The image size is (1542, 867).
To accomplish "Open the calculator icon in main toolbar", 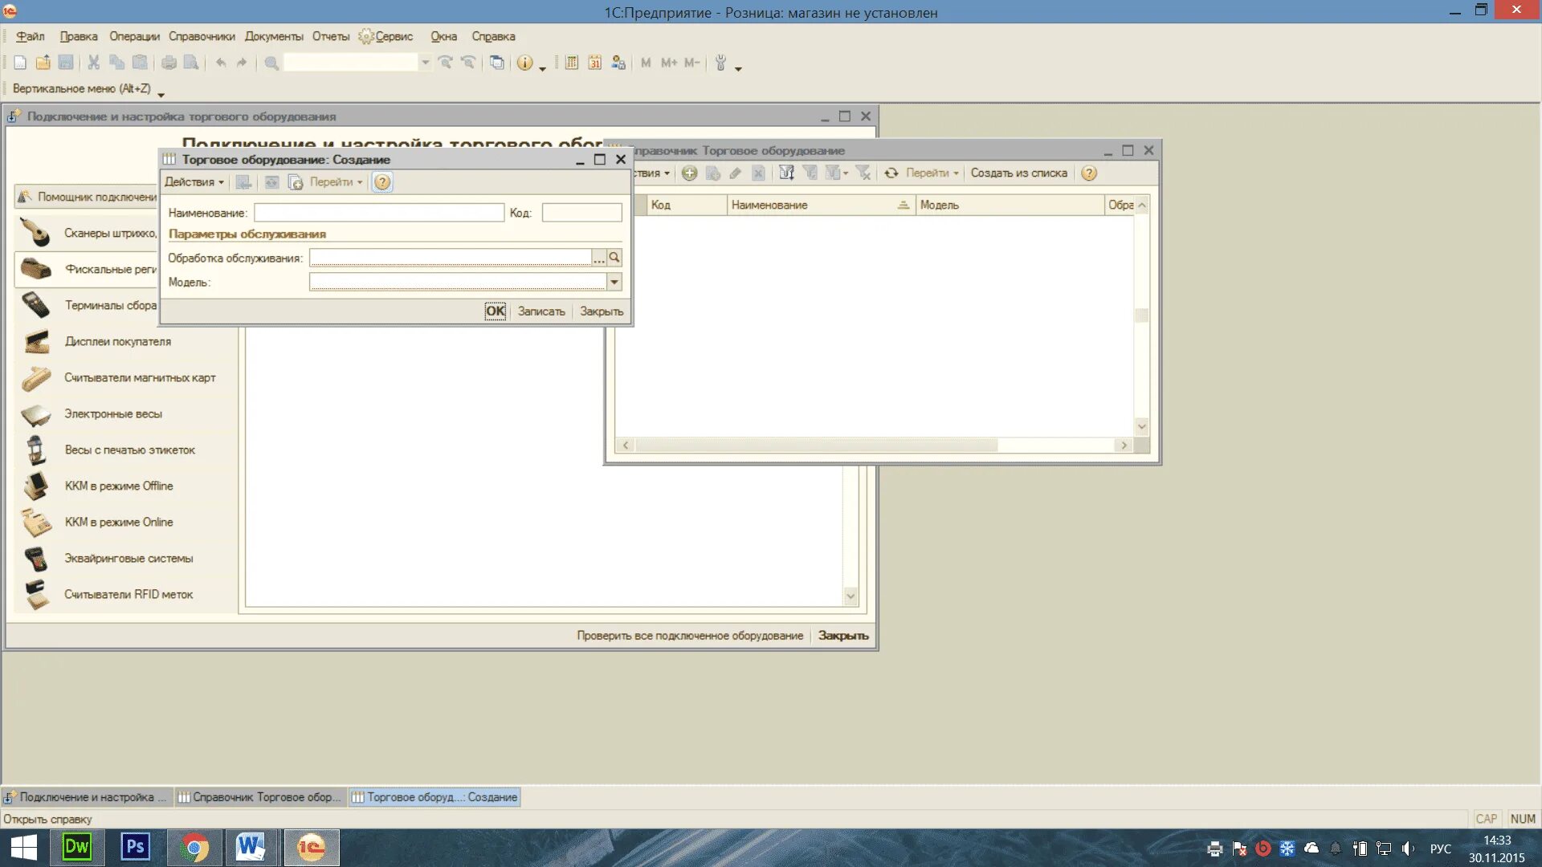I will [x=572, y=63].
